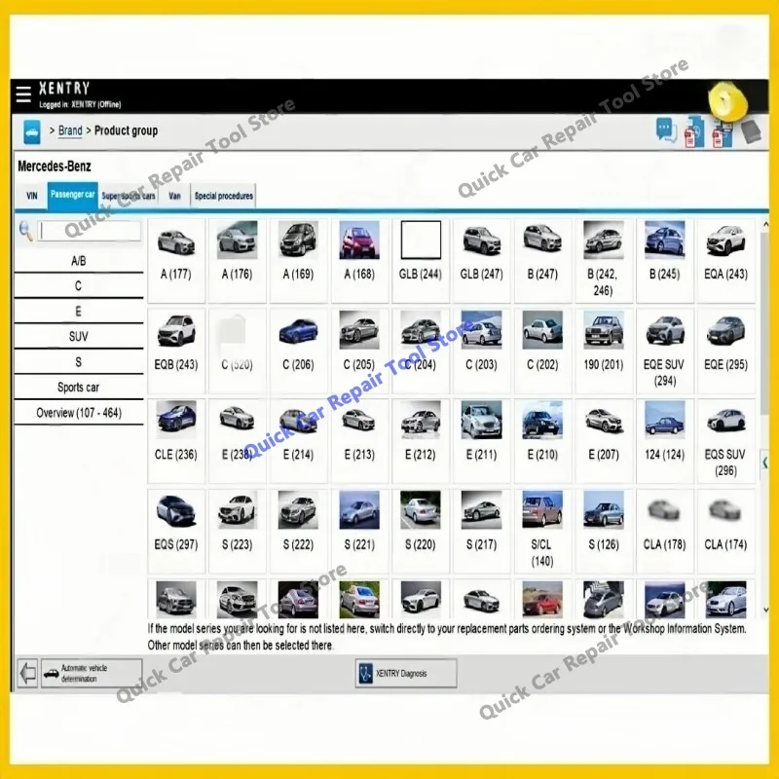
Task: Select the A (169) model tile
Action: pyautogui.click(x=298, y=260)
